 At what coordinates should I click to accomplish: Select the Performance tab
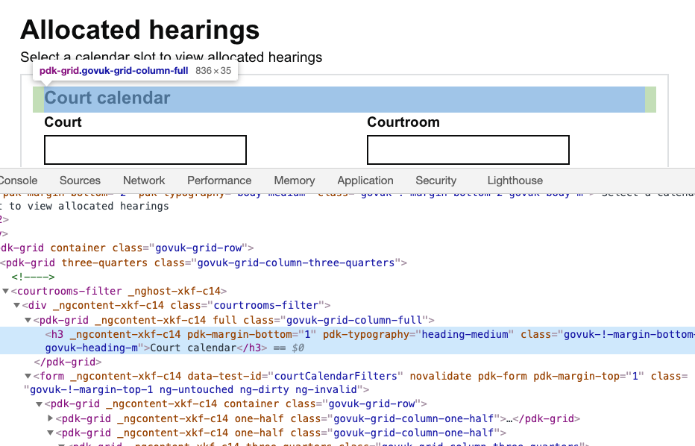pos(219,180)
